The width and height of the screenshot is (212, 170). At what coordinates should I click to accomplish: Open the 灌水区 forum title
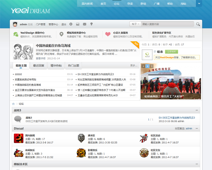click(x=92, y=136)
